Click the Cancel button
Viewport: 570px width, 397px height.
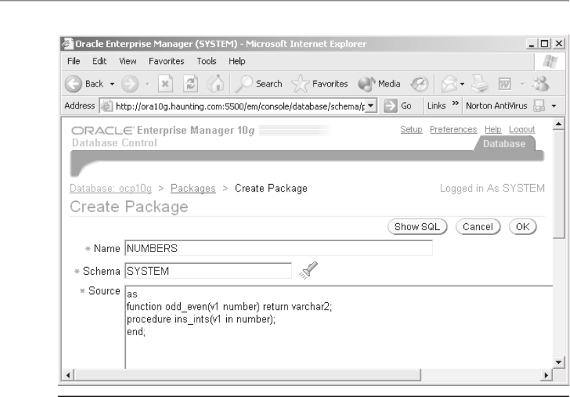pos(478,227)
